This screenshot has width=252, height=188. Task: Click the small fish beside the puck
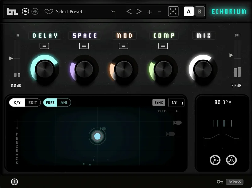(x=103, y=128)
